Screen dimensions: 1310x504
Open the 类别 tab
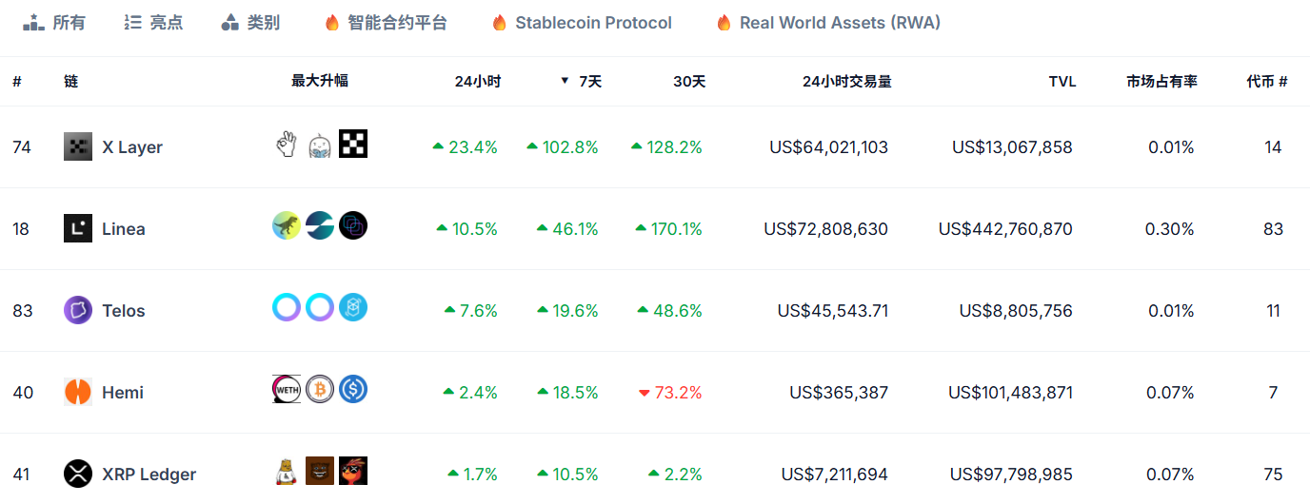coord(250,23)
